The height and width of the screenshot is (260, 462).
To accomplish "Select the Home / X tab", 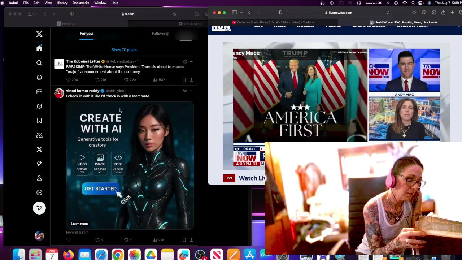I will click(66, 23).
